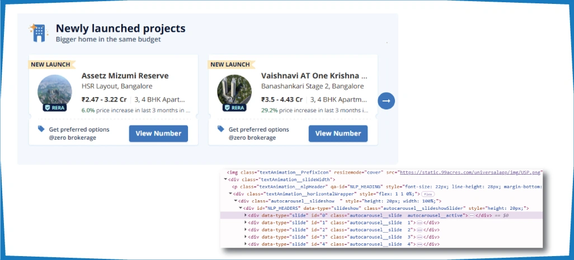Click RERA badge on Vaishnavi AT One Krishna
The image size is (574, 260).
point(234,108)
